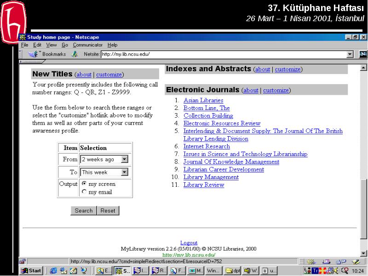
Task: Open Electronic Journals about link
Action: pos(251,90)
